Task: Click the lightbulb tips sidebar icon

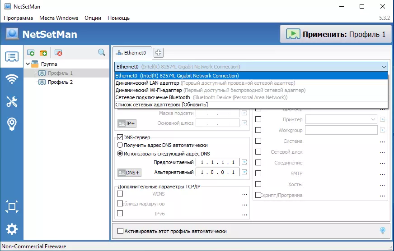Action: tap(12, 123)
